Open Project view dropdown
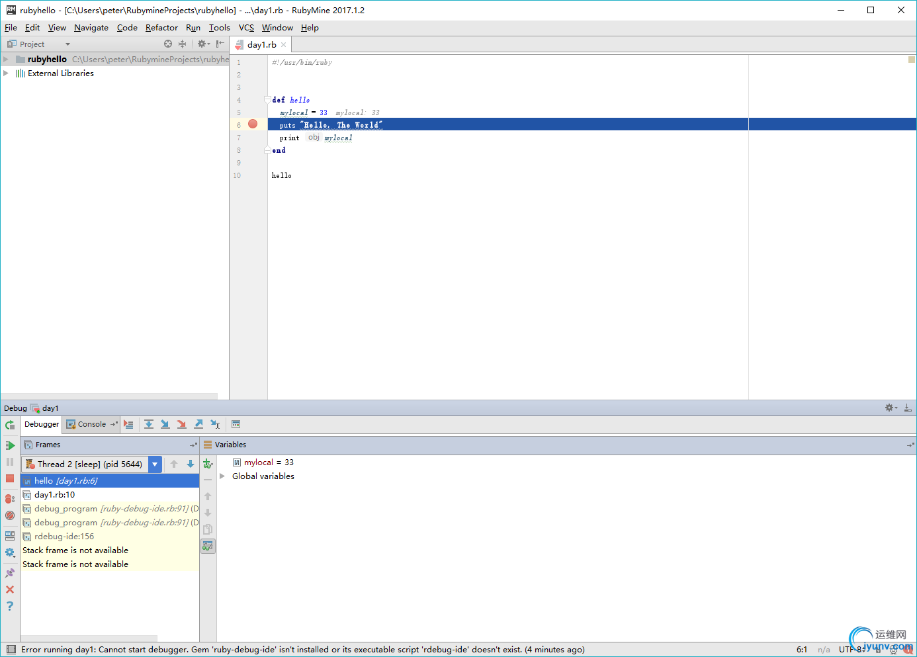This screenshot has width=917, height=657. 67,44
